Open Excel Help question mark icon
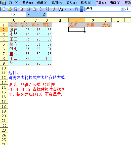 click(x=76, y=9)
